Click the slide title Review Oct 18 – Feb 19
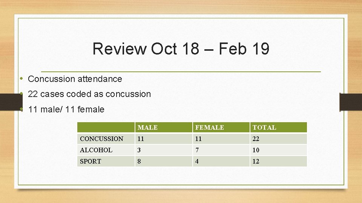Viewport: 362px width, 203px height. tap(181, 48)
